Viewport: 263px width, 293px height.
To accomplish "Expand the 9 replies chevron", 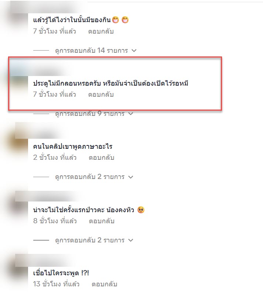I will (130, 114).
